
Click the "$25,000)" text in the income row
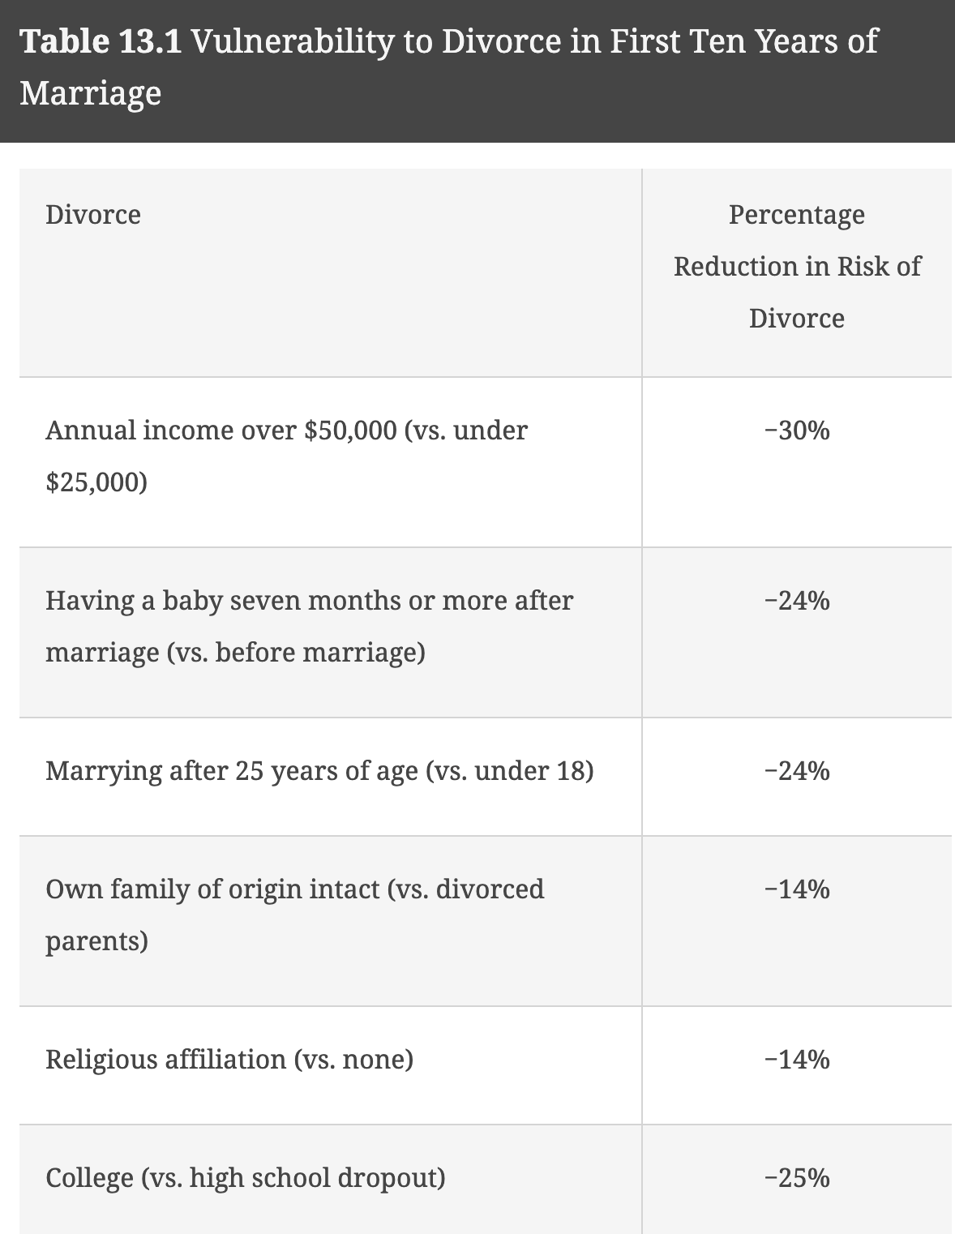pos(96,482)
